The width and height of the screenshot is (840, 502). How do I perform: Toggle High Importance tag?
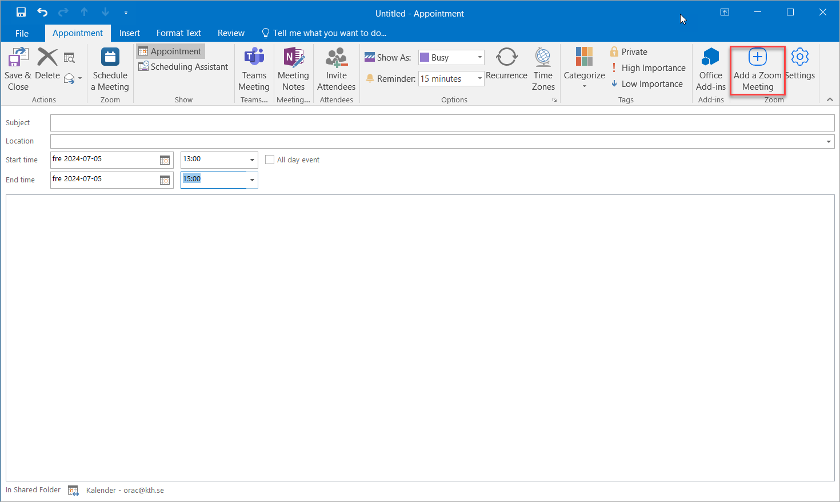(648, 68)
